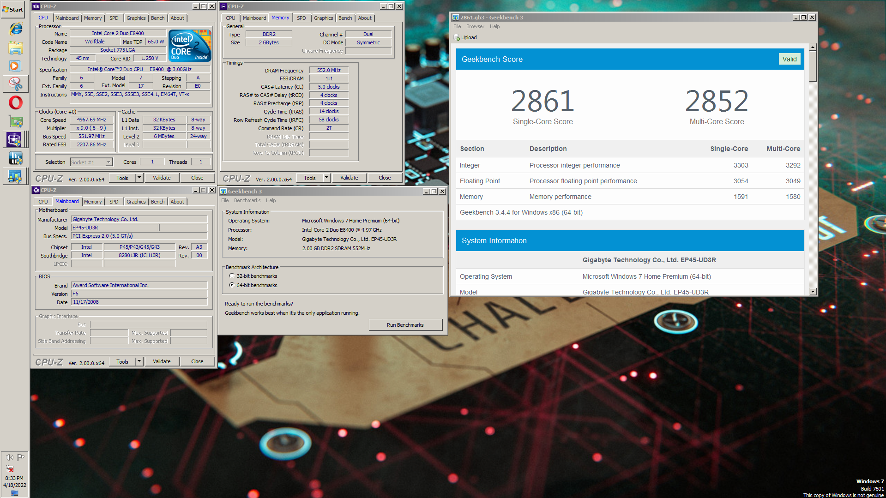Click the EP45-UD3R Model field
Image resolution: width=886 pixels, height=498 pixels.
tap(115, 228)
